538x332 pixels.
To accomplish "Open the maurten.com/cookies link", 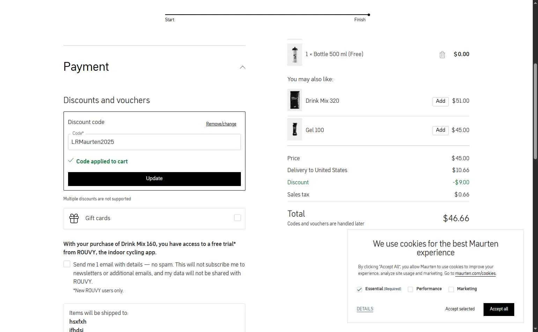I will click(x=475, y=273).
